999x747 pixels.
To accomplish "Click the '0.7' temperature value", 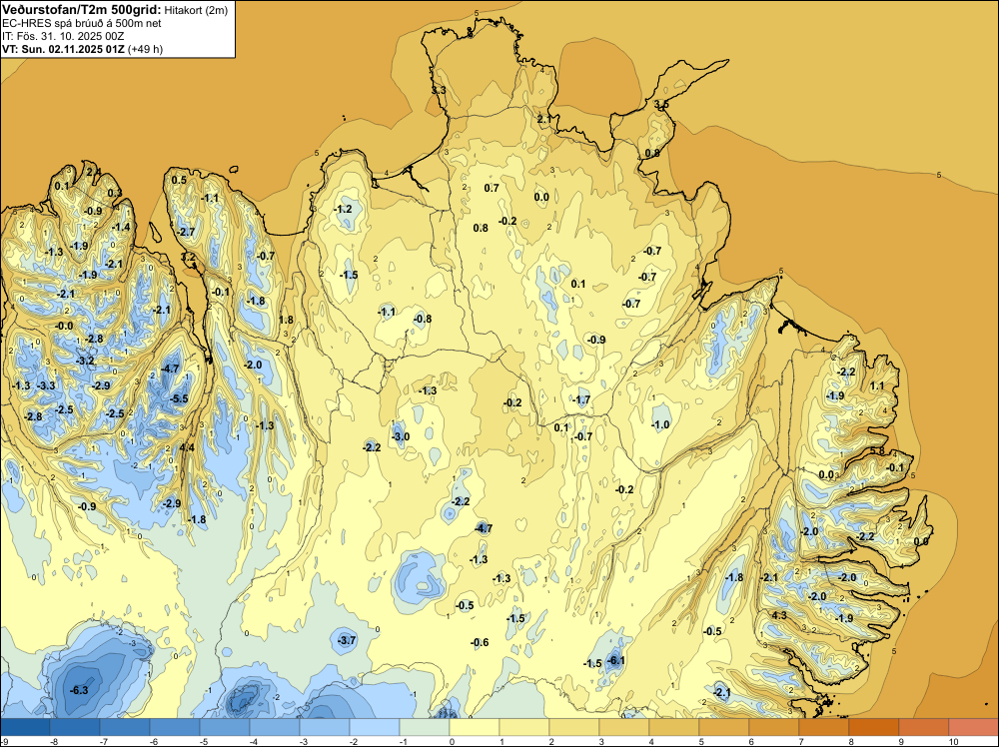I will coord(492,187).
